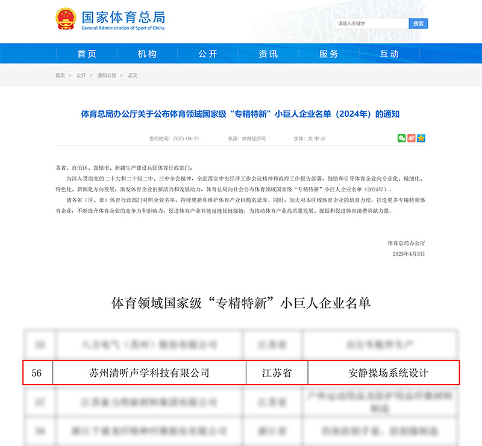The width and height of the screenshot is (482, 446).
Task: Select the 大 font size option
Action: coord(311,138)
